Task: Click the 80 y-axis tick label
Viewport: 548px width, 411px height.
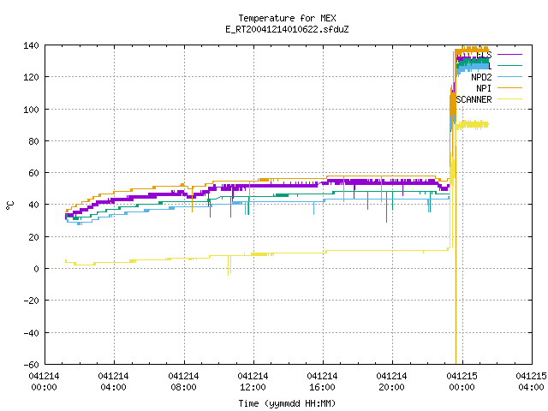Action: 33,141
